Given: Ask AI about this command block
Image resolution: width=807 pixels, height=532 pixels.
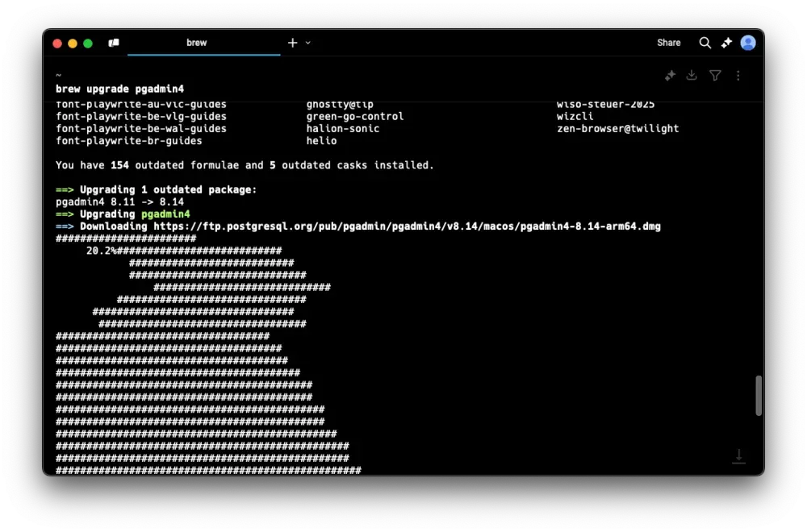Looking at the screenshot, I should point(670,76).
